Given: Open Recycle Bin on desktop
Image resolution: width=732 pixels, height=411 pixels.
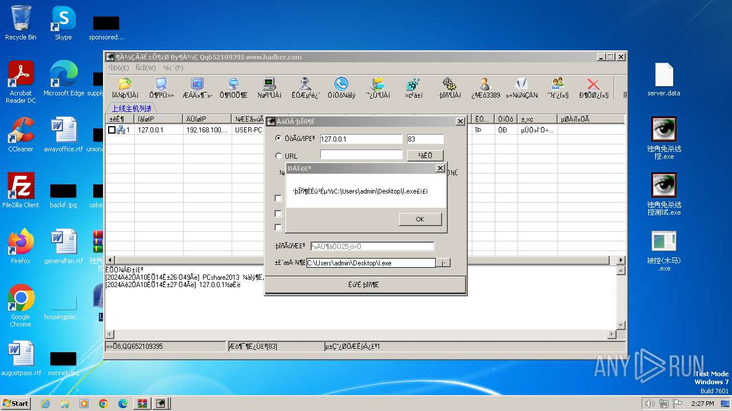Looking at the screenshot, I should [21, 23].
